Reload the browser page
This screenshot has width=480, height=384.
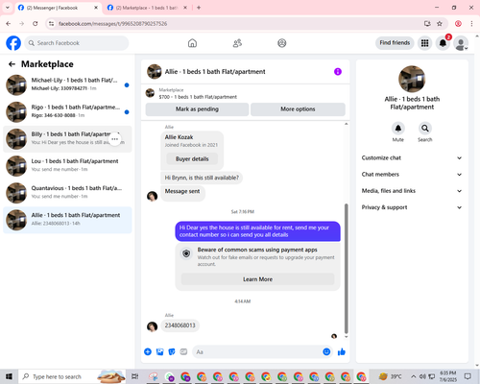36,23
